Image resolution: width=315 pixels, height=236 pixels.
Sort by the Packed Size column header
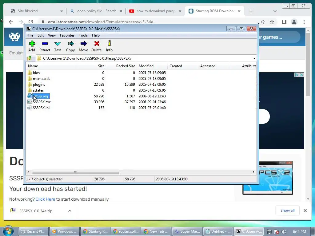click(x=121, y=66)
